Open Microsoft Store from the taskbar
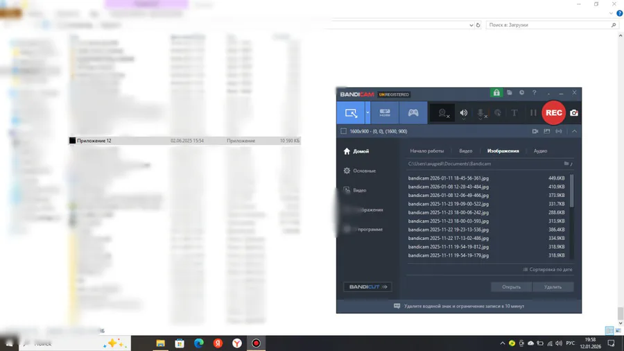Image resolution: width=624 pixels, height=351 pixels. click(180, 343)
